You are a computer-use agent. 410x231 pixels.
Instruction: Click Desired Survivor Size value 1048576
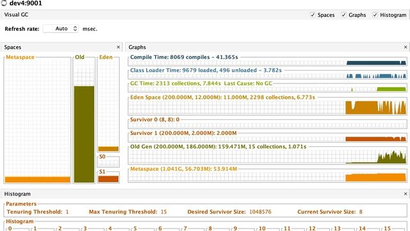[260, 212]
